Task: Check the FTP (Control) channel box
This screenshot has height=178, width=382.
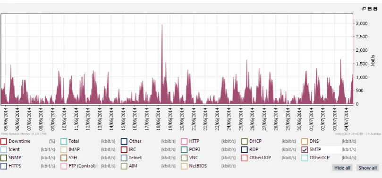Action: [x=64, y=166]
